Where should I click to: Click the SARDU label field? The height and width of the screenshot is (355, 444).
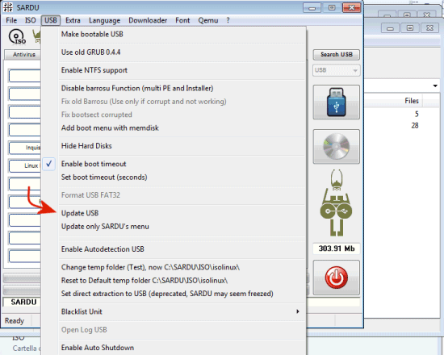(x=23, y=302)
